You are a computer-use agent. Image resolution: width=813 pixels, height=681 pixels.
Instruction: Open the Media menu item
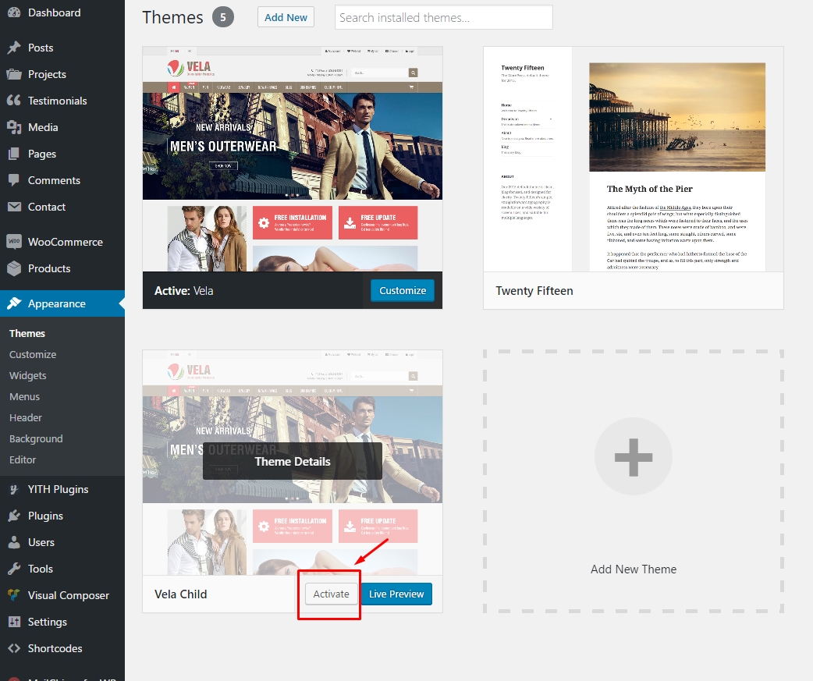click(62, 127)
